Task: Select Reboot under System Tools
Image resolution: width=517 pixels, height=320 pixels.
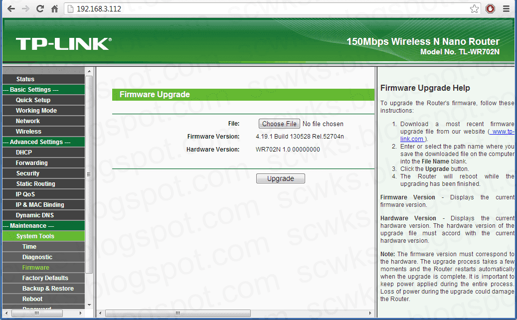Action: [x=32, y=299]
